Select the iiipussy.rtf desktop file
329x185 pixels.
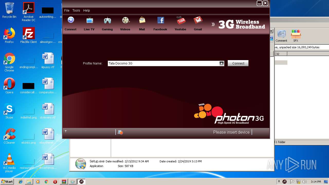pyautogui.click(x=48, y=61)
